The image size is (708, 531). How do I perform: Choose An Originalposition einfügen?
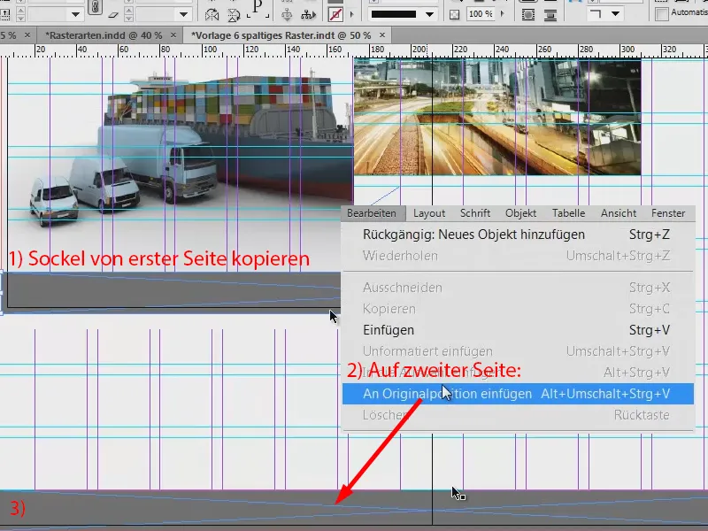[x=518, y=394]
